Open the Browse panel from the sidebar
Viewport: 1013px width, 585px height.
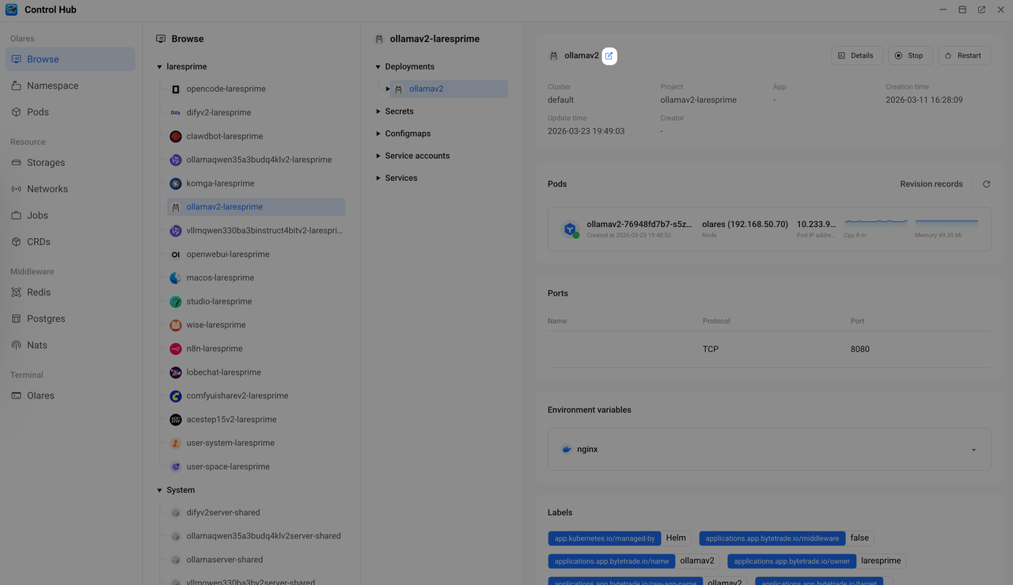pos(42,58)
